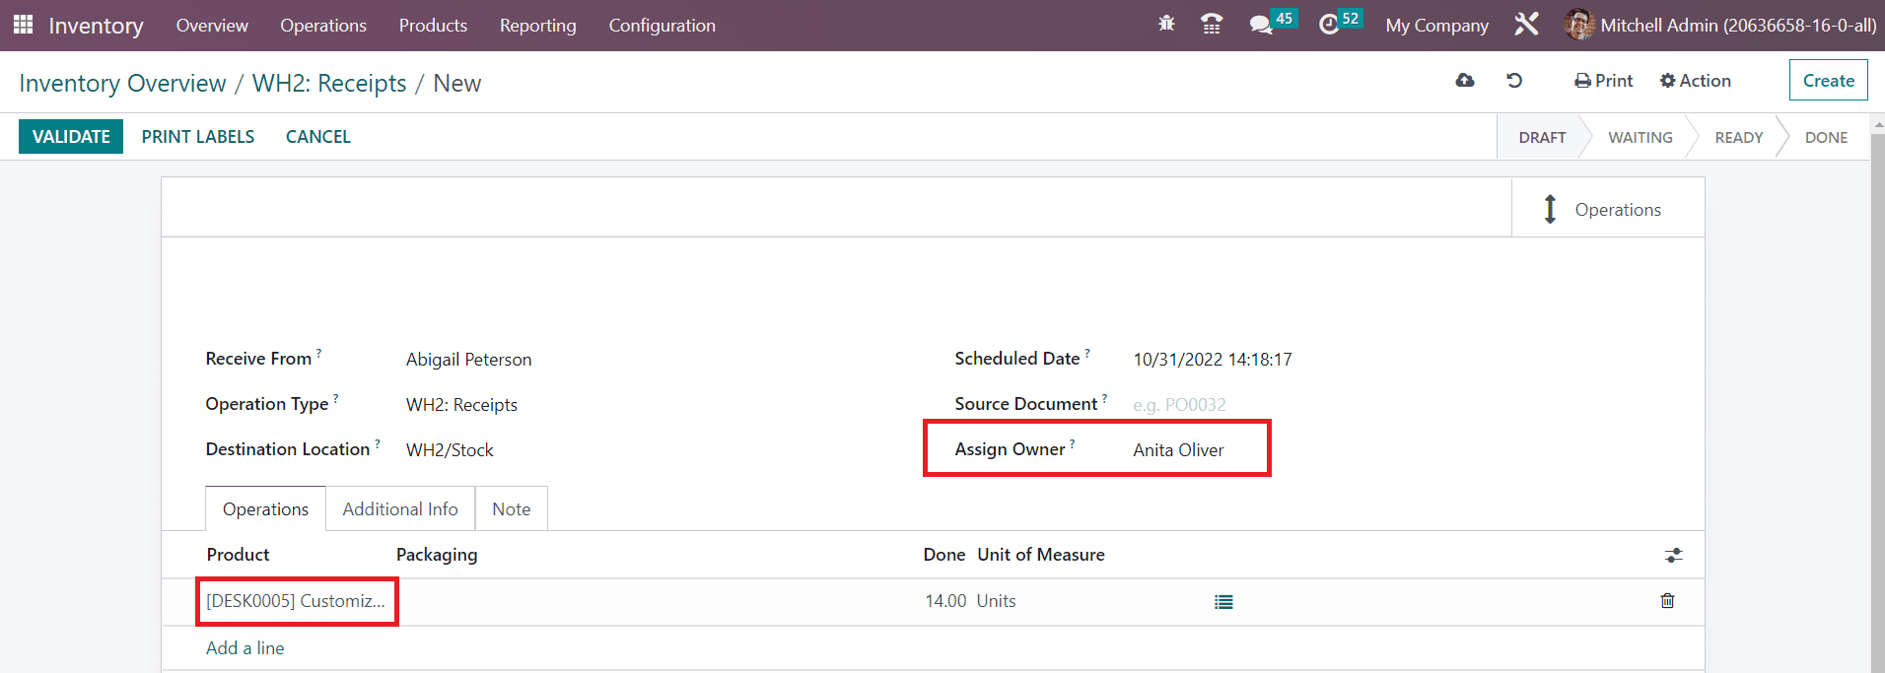Open column options settings toggle
The image size is (1885, 673).
pos(1673,556)
